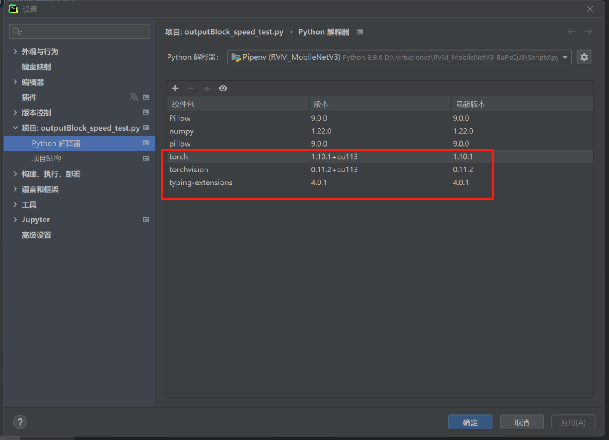This screenshot has width=609, height=440.
Task: Click torch version 1.10.1+cu113 cell
Action: (x=334, y=157)
